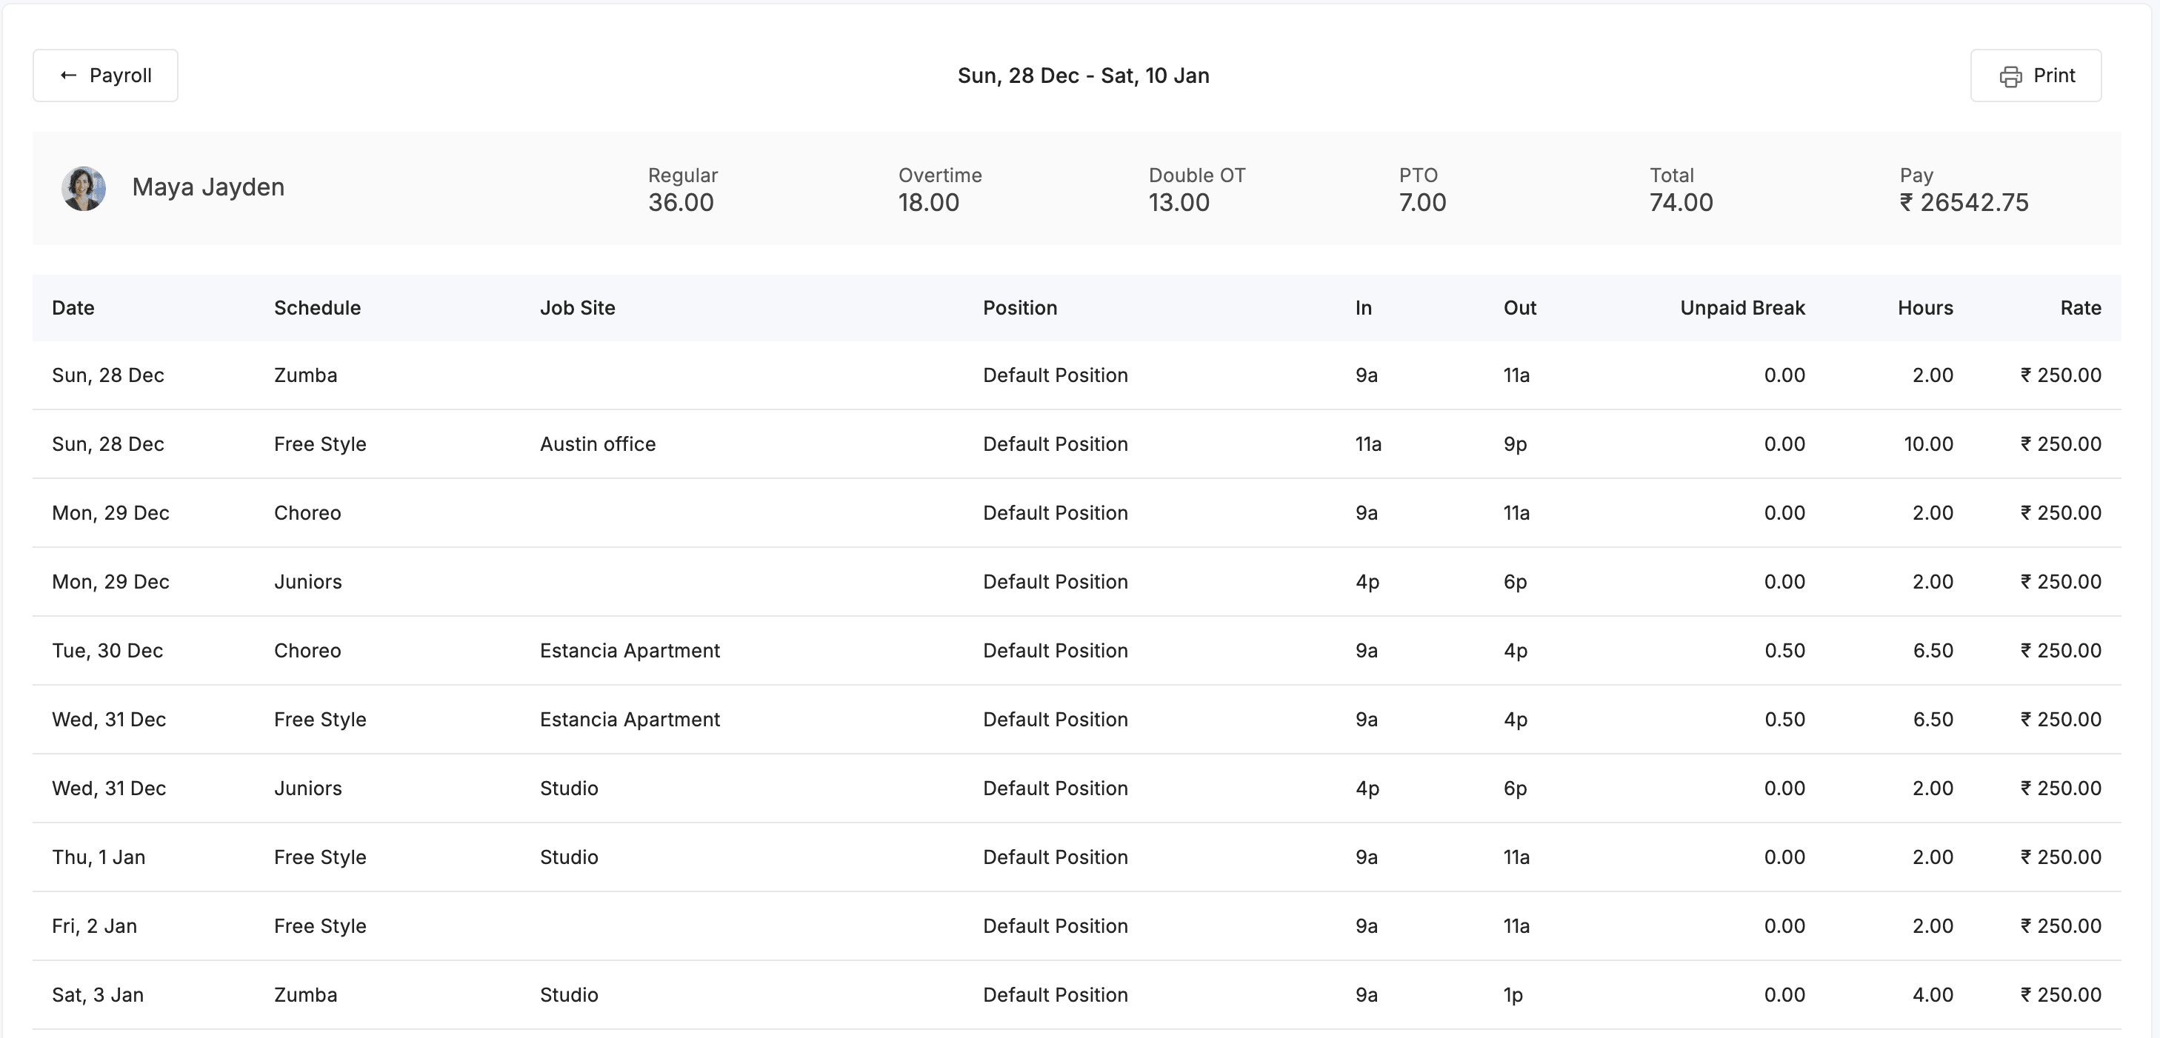Click the Sat 3 Jan Zumba row
2160x1038 pixels.
(305, 995)
